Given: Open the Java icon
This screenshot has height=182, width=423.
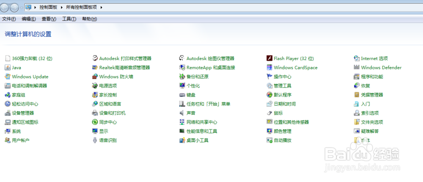Looking at the screenshot, I should (8, 67).
